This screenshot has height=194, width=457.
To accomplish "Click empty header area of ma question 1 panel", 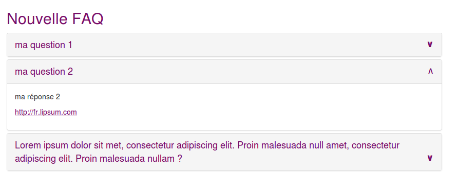I will (247, 45).
